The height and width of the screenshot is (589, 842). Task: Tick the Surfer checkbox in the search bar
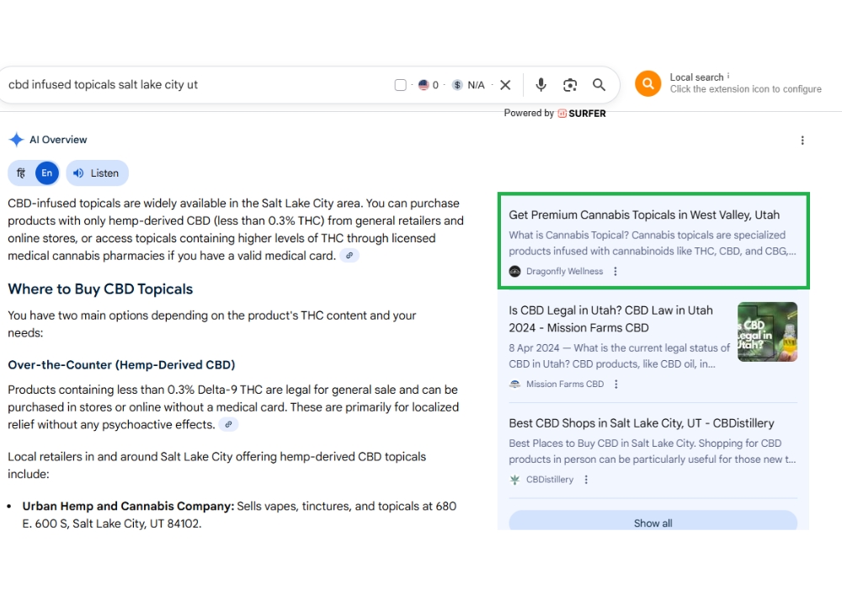click(400, 85)
